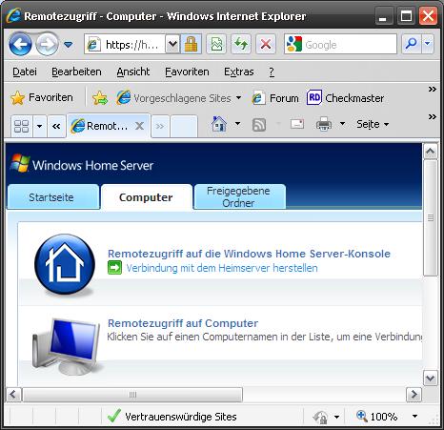Click the 100% zoom level button

pyautogui.click(x=377, y=416)
